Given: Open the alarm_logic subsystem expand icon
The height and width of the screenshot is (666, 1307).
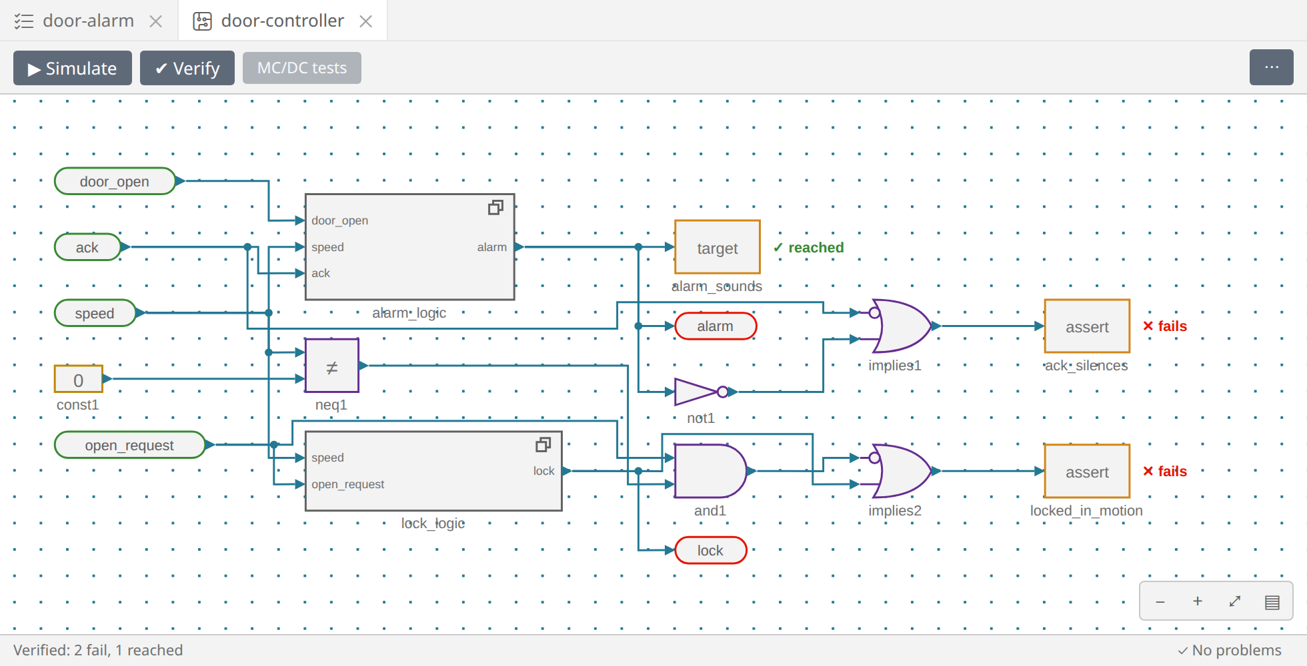Looking at the screenshot, I should point(495,208).
